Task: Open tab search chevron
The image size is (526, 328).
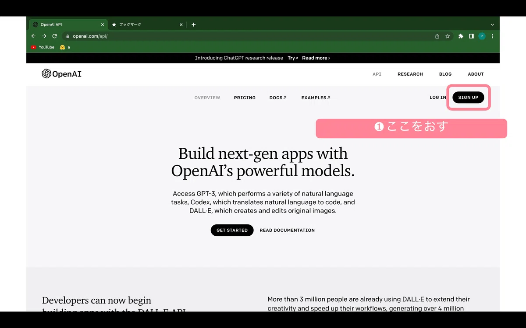Action: coord(492,24)
